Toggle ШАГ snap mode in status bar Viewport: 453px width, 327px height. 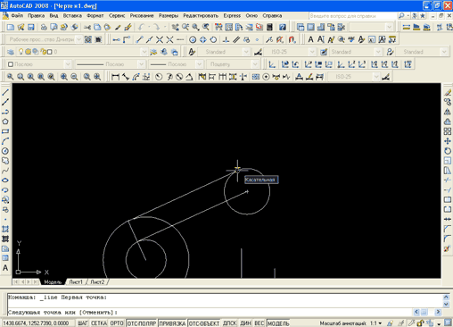point(82,323)
